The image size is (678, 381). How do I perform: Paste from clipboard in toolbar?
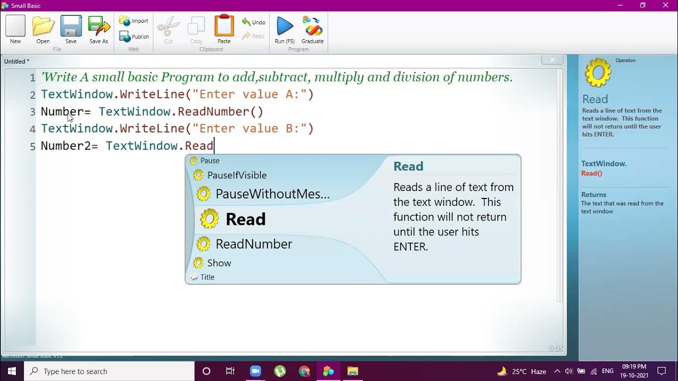click(224, 30)
